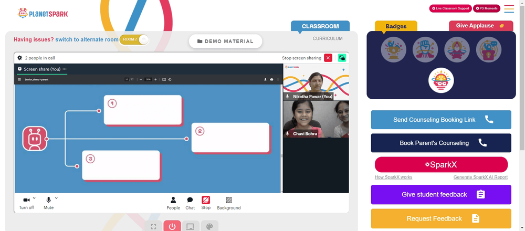Image resolution: width=525 pixels, height=231 pixels.
Task: Click Niketha Pawar (You) video tile
Action: [x=316, y=82]
